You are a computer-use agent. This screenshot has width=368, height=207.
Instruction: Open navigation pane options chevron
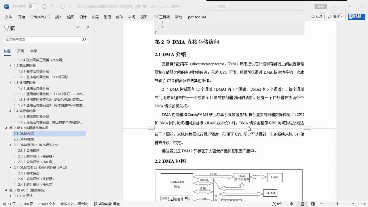(77, 27)
